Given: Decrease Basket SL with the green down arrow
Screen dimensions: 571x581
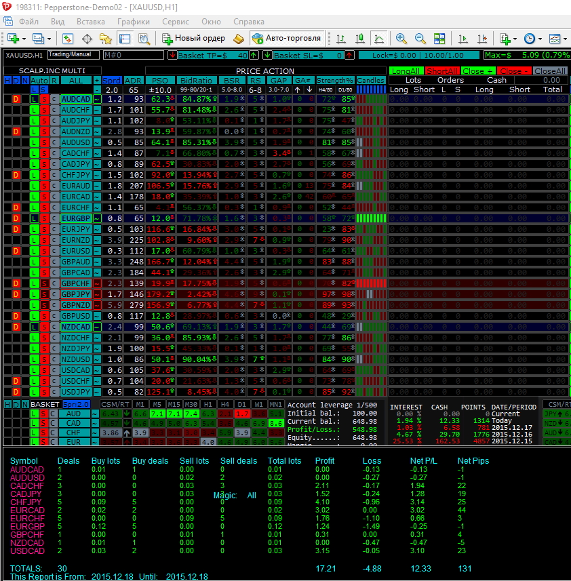Looking at the screenshot, I should pos(267,55).
